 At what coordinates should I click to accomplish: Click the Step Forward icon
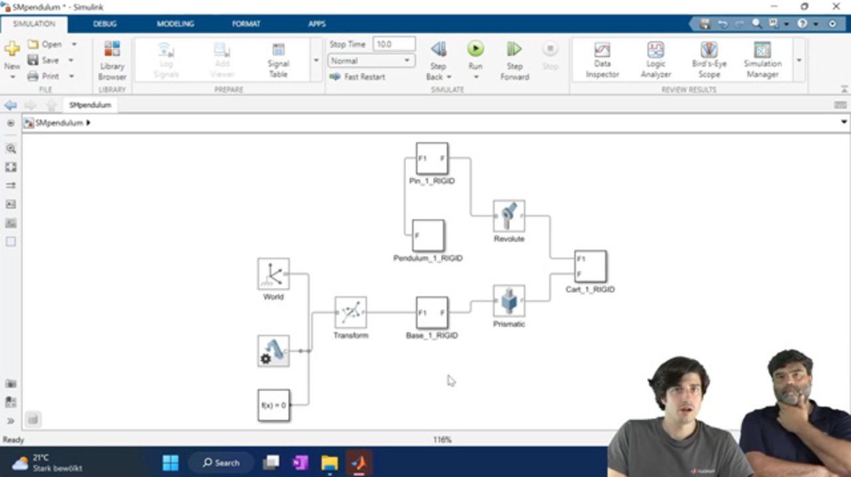tap(514, 49)
